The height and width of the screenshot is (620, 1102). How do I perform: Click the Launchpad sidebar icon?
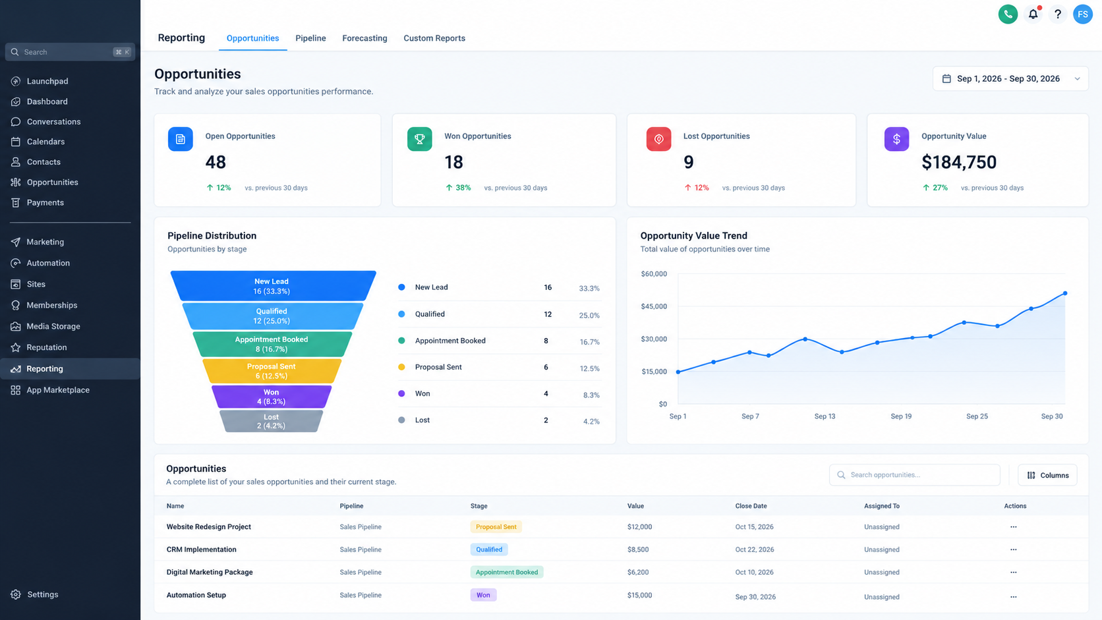16,81
